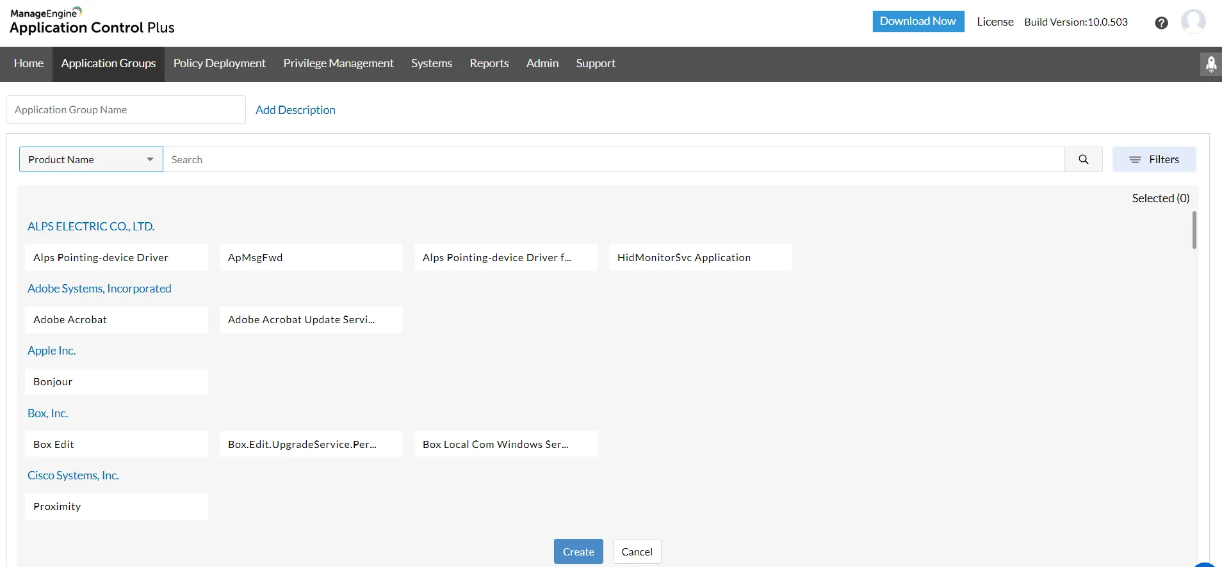The height and width of the screenshot is (567, 1222).
Task: Select the Adobe Acrobat tile
Action: pos(117,319)
